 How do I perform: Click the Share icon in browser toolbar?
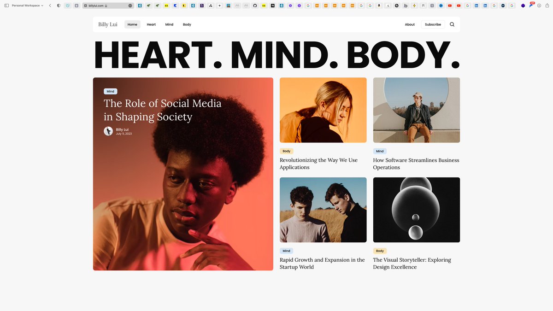547,6
